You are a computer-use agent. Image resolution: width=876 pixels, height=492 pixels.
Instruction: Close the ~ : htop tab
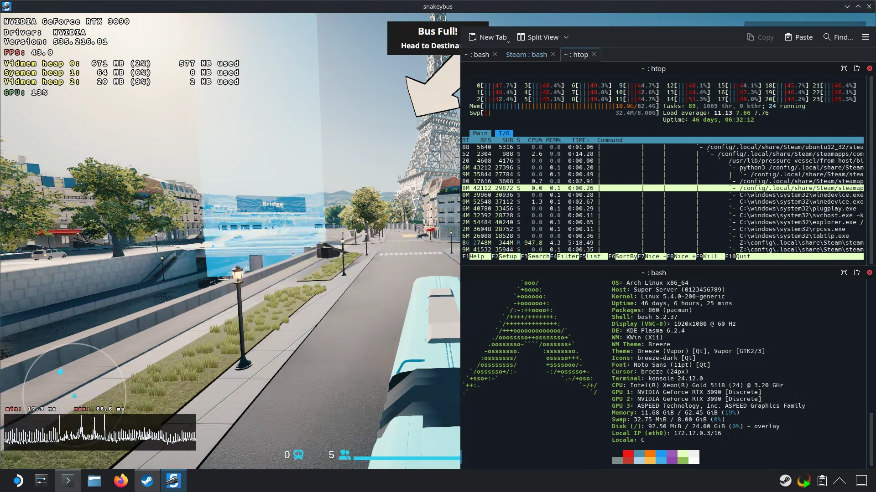click(594, 55)
